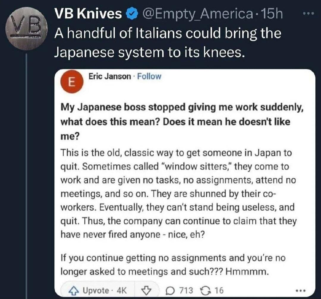The height and width of the screenshot is (299, 321).
Task: Click the "window sitters" answer paragraph
Action: click(178, 194)
